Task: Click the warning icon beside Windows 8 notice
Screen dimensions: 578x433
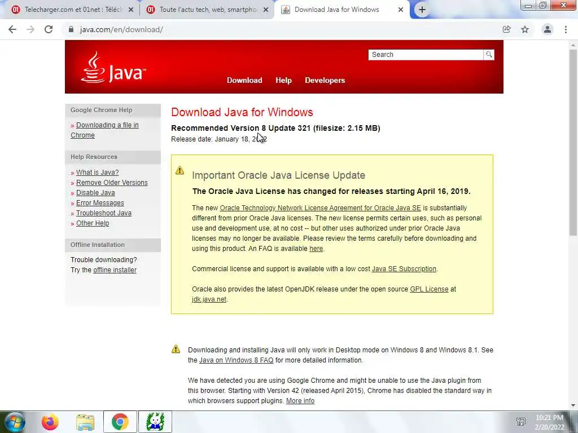Action: click(x=176, y=349)
